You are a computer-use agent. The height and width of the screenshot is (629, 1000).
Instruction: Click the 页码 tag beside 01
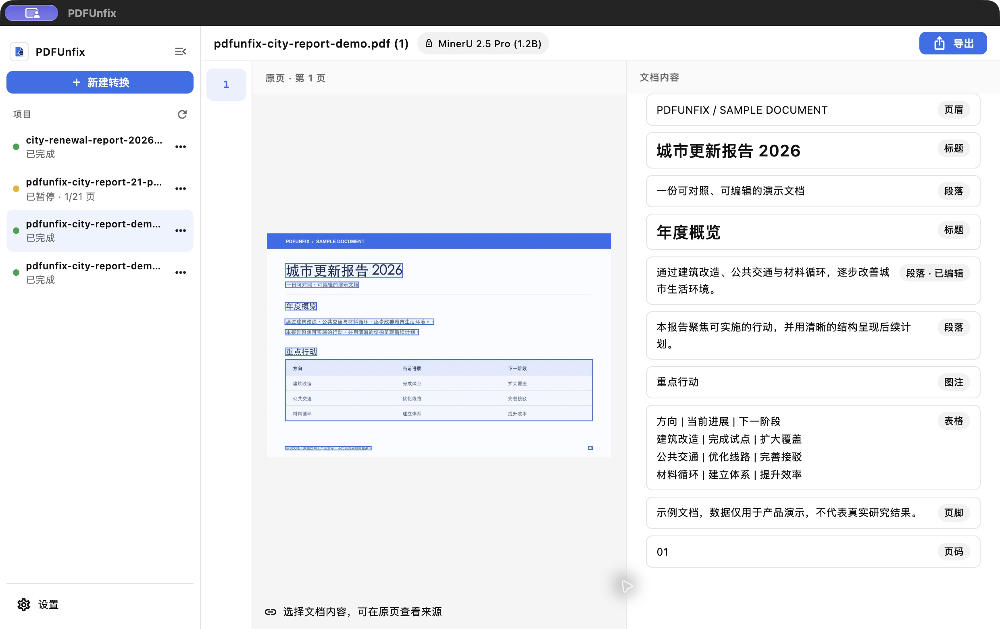954,552
